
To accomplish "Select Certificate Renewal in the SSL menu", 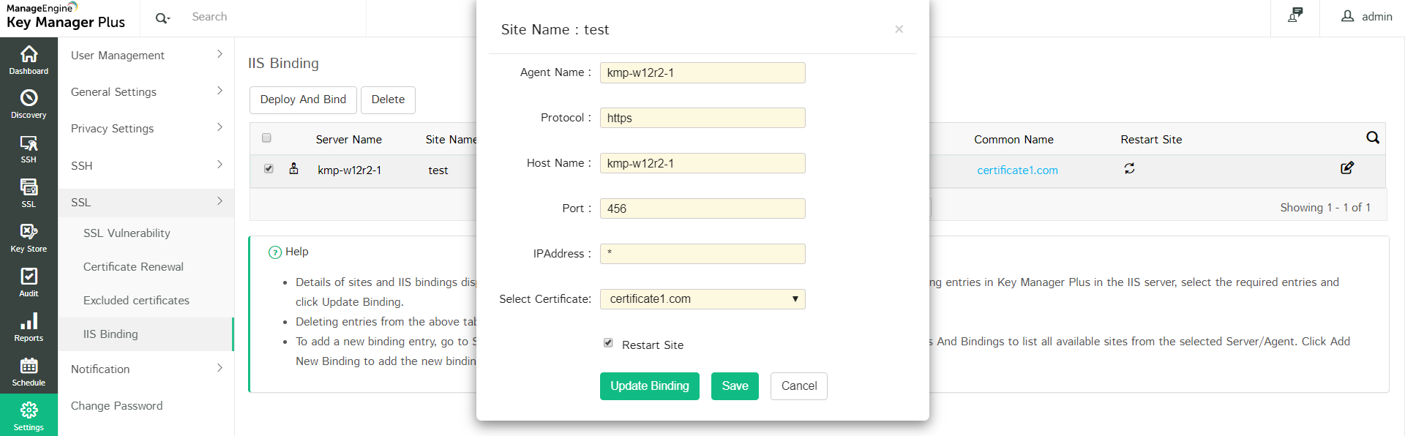I will (133, 267).
